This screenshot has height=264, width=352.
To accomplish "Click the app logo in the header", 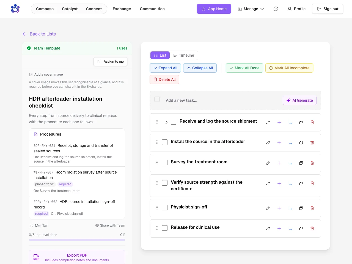I will click(x=15, y=9).
